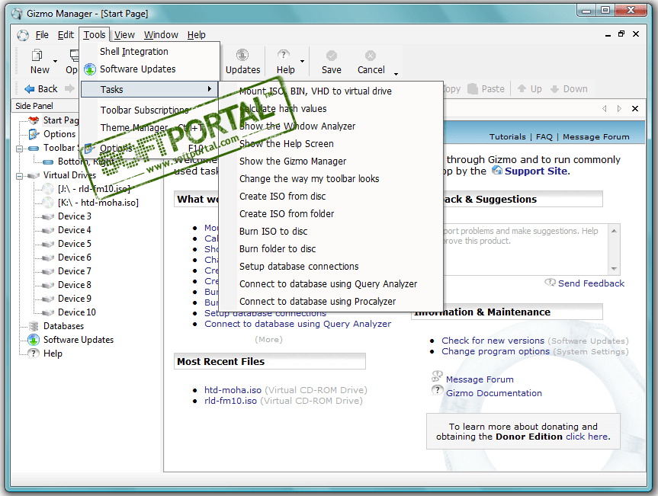Open the Help button dropdown arrow

coord(302,61)
